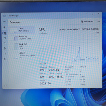This screenshot has height=106, width=106.
Task: Click the 2.40 GHz base speed value
Action: [x=83, y=67]
